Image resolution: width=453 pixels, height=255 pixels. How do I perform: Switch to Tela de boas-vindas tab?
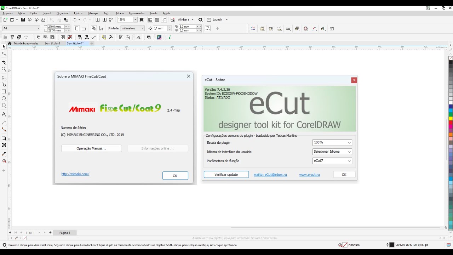(x=26, y=43)
